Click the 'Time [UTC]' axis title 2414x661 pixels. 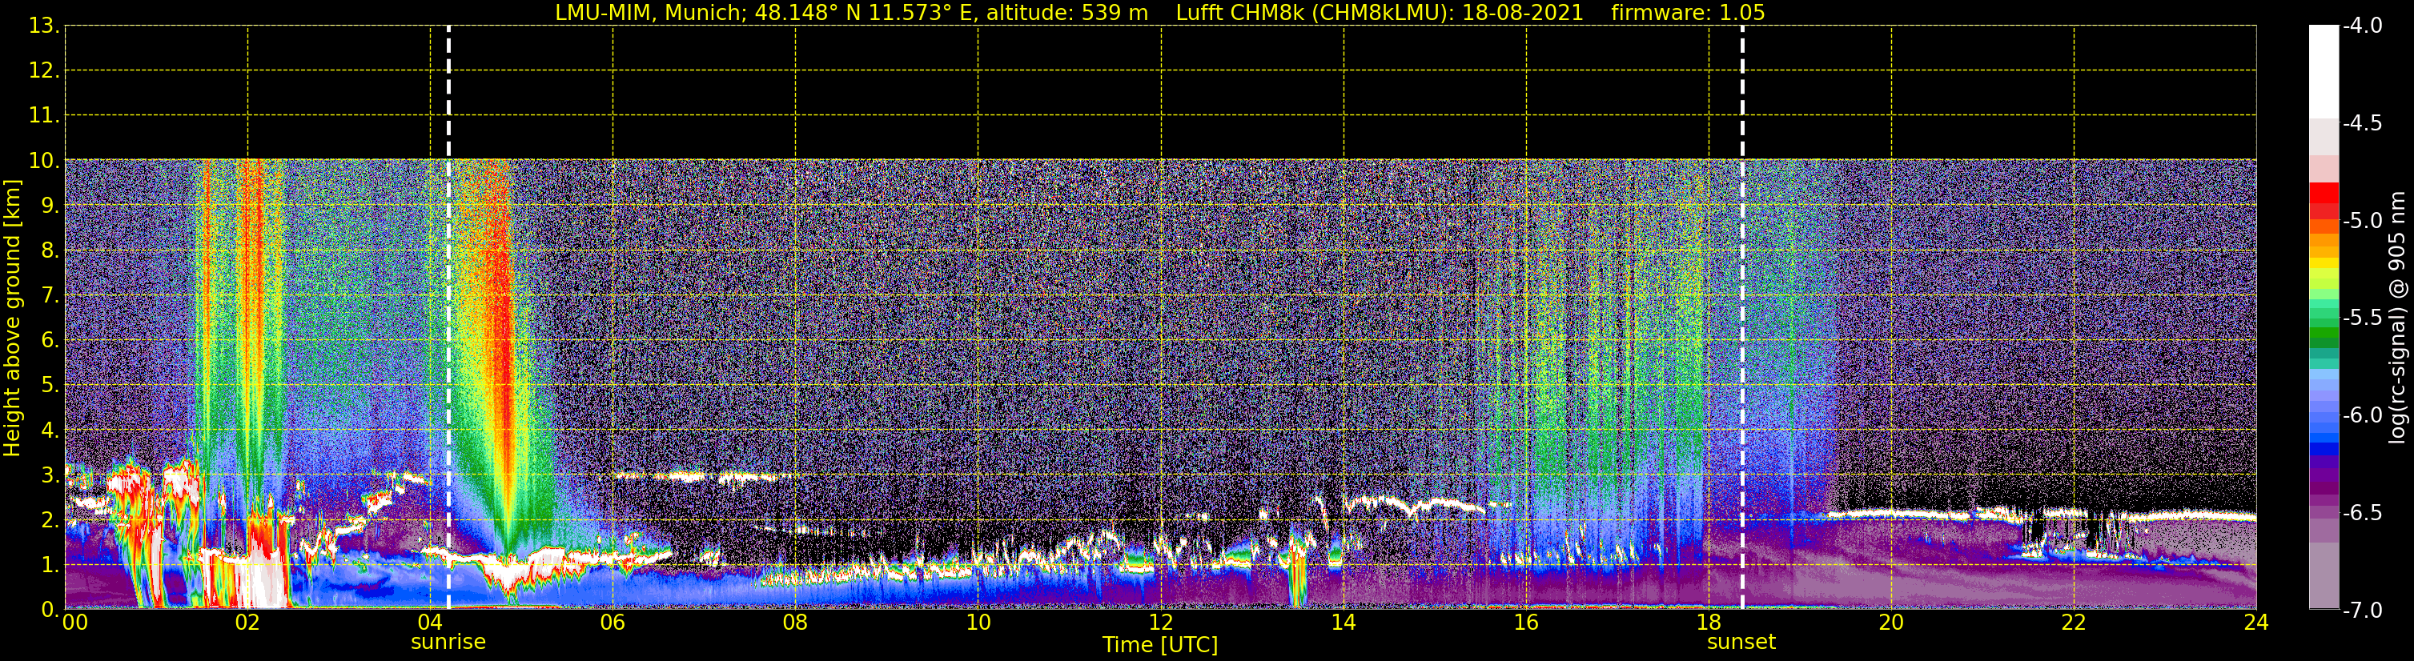pos(1160,645)
